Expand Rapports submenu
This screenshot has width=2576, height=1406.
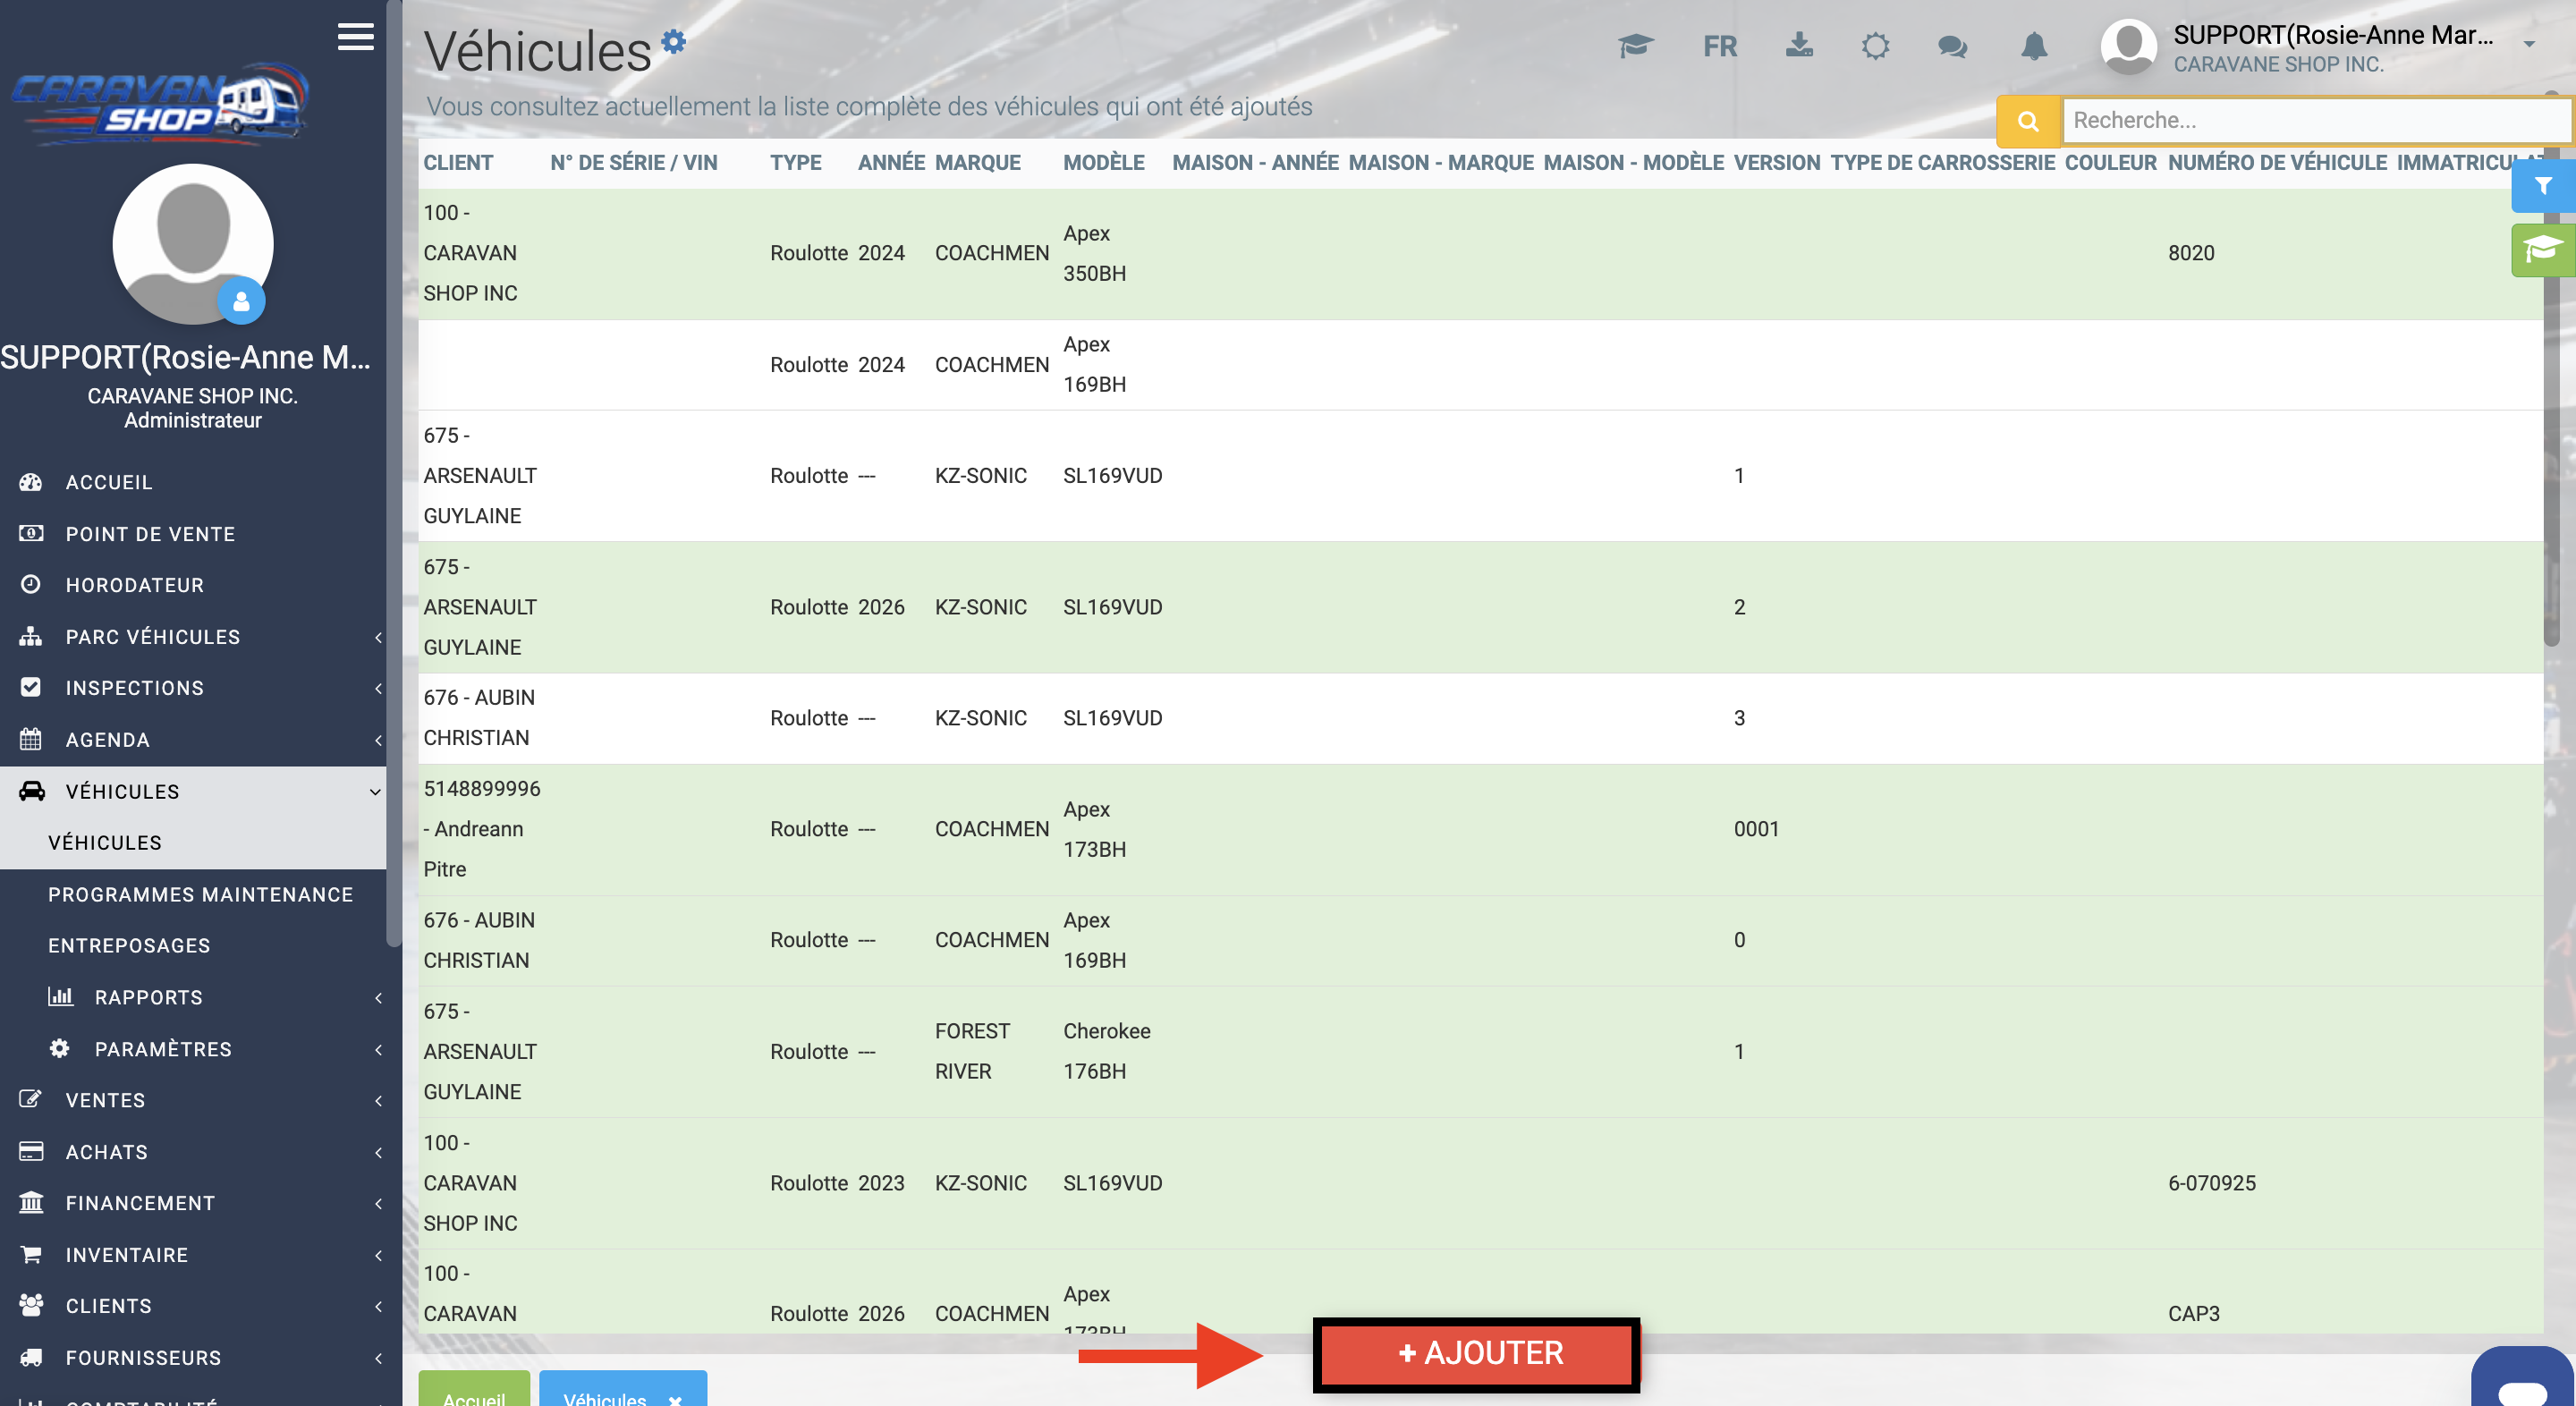(x=193, y=998)
